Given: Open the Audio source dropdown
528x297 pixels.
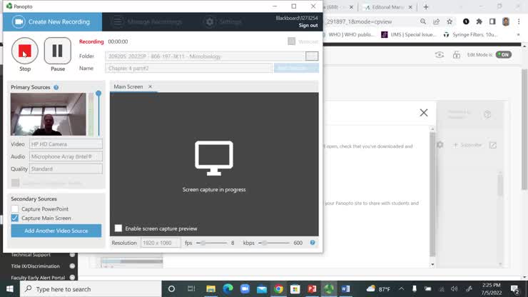Looking at the screenshot, I should point(66,156).
